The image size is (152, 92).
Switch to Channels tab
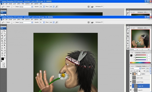(139, 66)
